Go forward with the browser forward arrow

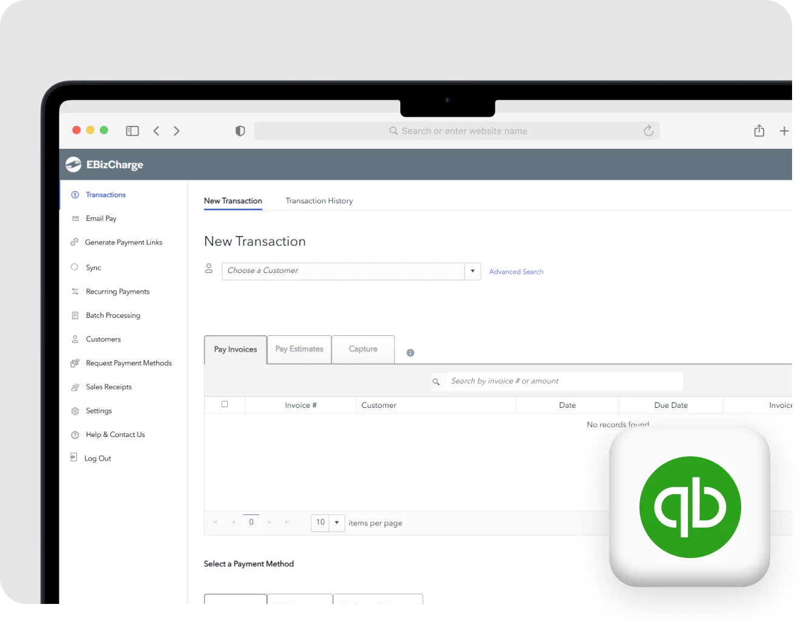177,131
